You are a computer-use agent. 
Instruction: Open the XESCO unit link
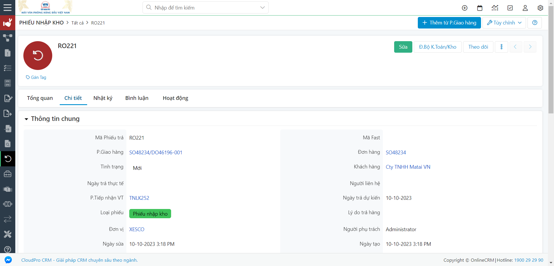coord(137,229)
